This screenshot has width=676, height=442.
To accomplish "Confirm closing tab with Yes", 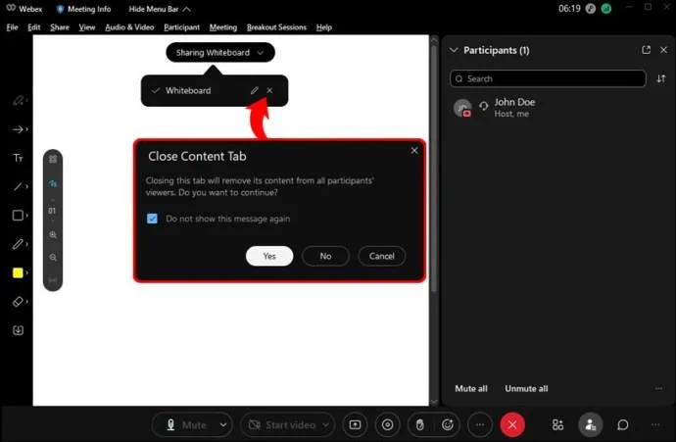I will click(x=269, y=256).
